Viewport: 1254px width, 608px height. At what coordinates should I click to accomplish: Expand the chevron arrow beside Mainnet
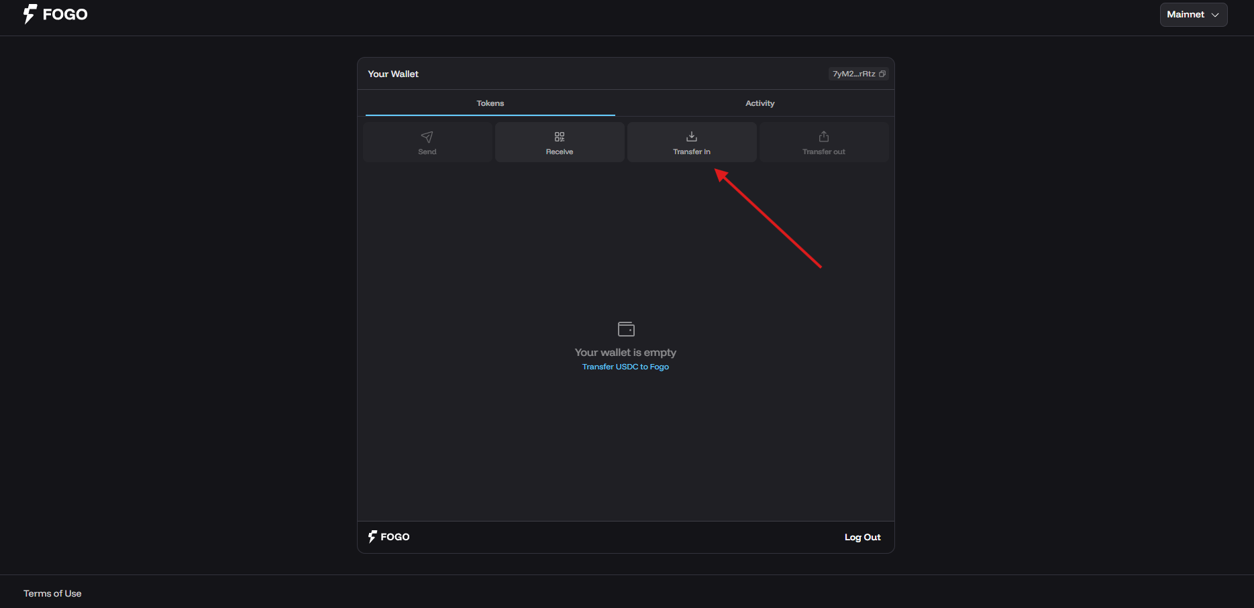pyautogui.click(x=1215, y=15)
